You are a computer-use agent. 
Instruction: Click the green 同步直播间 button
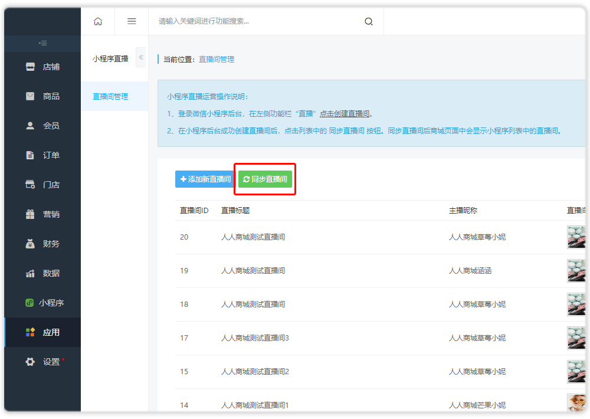click(265, 179)
